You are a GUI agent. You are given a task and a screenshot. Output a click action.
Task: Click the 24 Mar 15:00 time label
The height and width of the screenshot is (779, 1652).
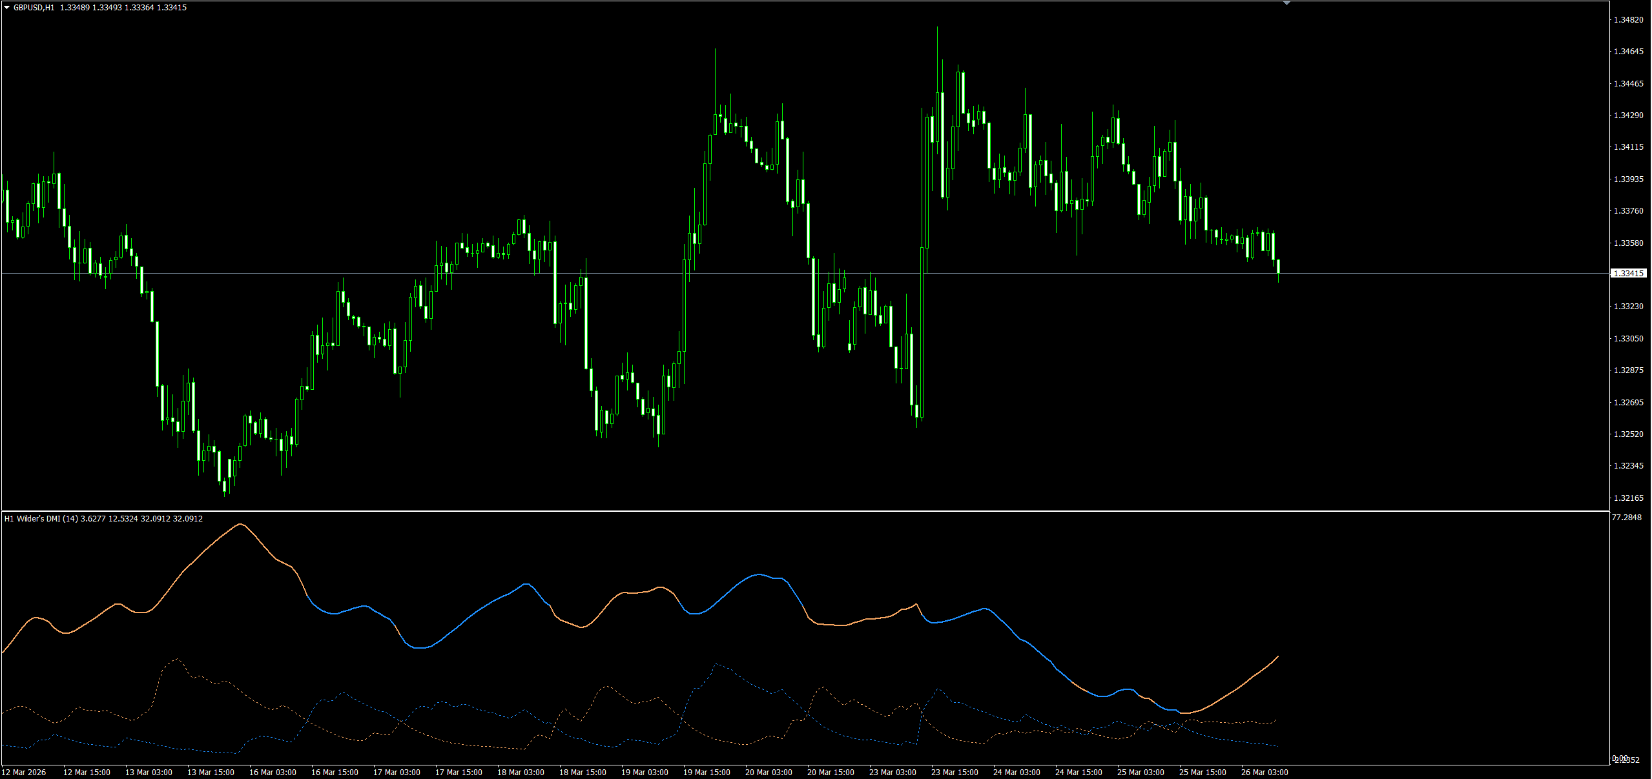pos(1079,773)
